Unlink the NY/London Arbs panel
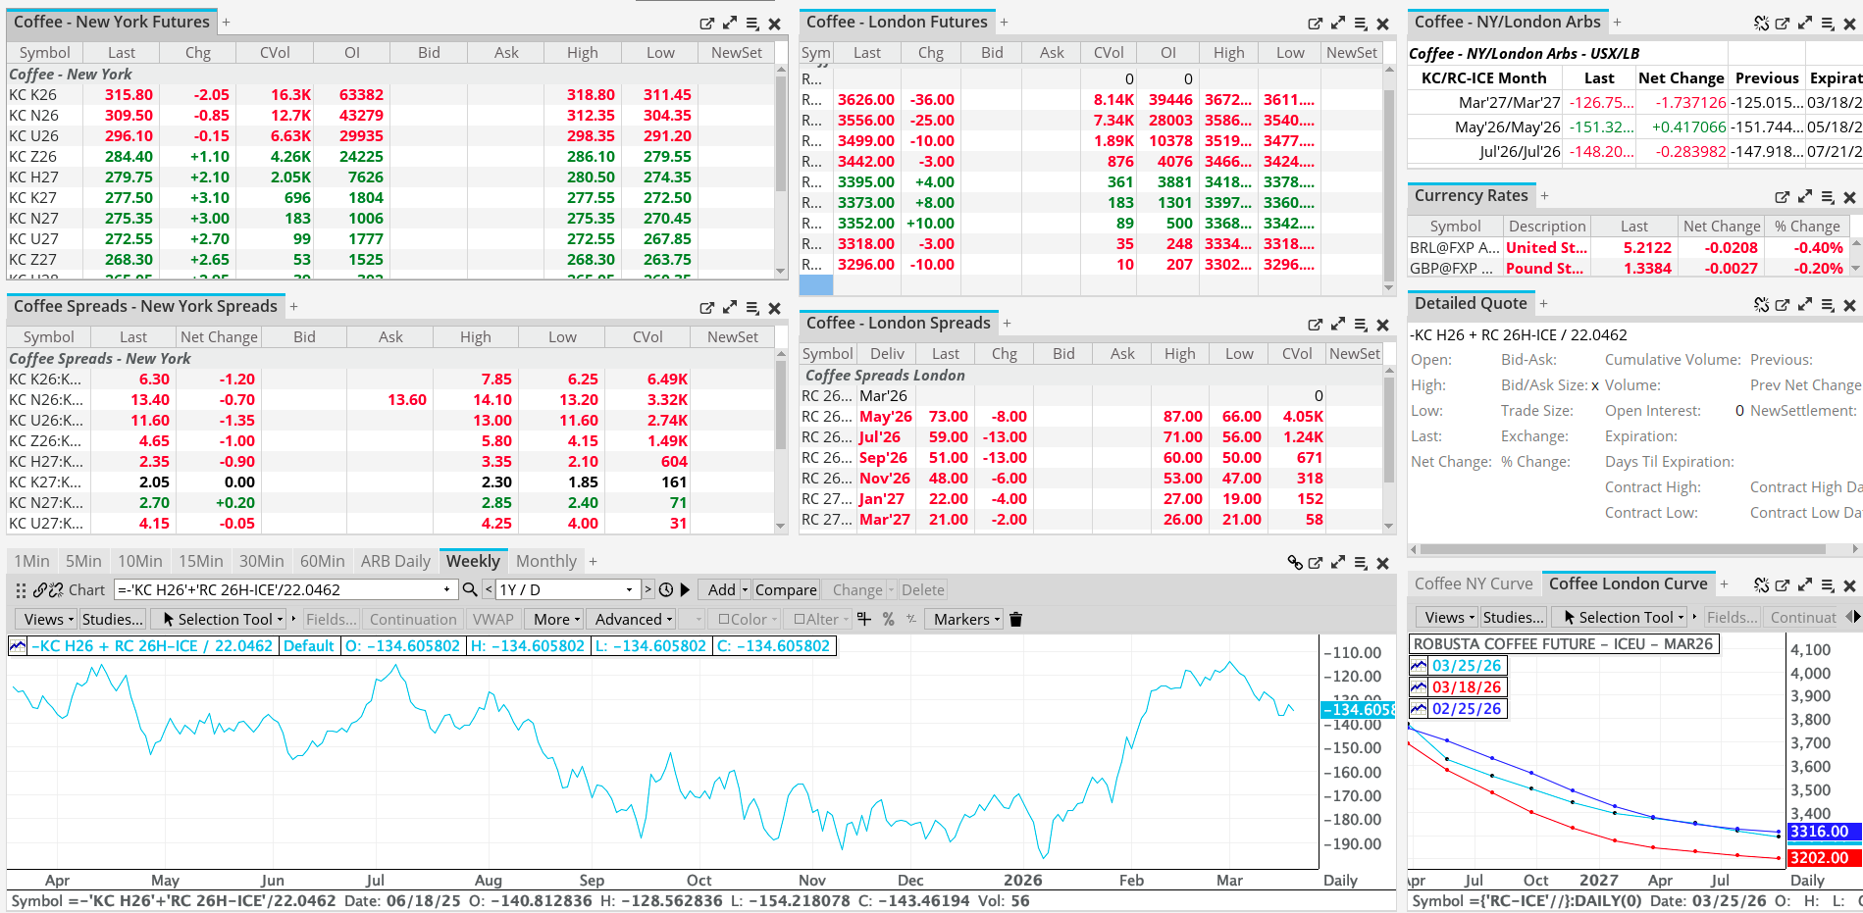The height and width of the screenshot is (913, 1863). 1761,24
